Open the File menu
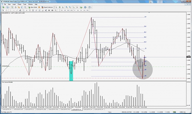The height and width of the screenshot is (114, 192). [5, 4]
